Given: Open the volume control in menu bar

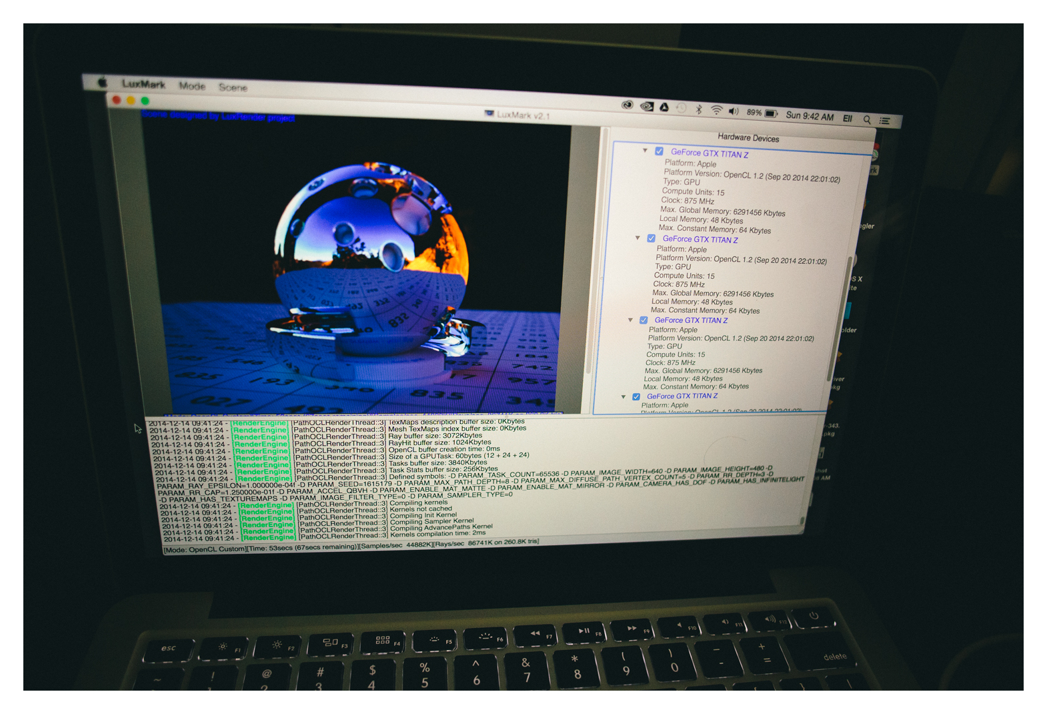Looking at the screenshot, I should click(734, 111).
